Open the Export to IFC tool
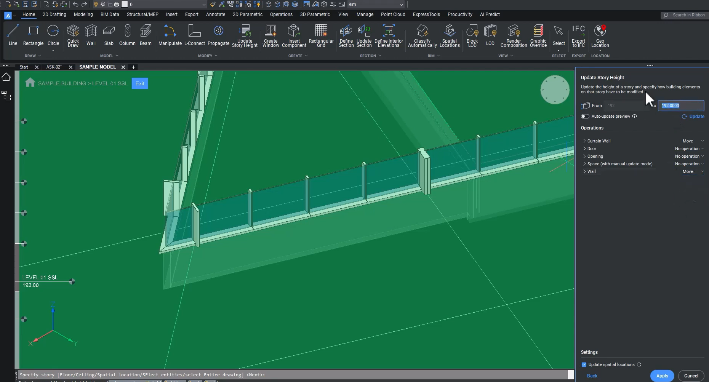Screen dimensions: 709x382 (578, 35)
